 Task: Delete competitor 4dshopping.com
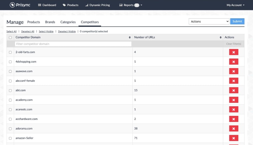(234, 62)
